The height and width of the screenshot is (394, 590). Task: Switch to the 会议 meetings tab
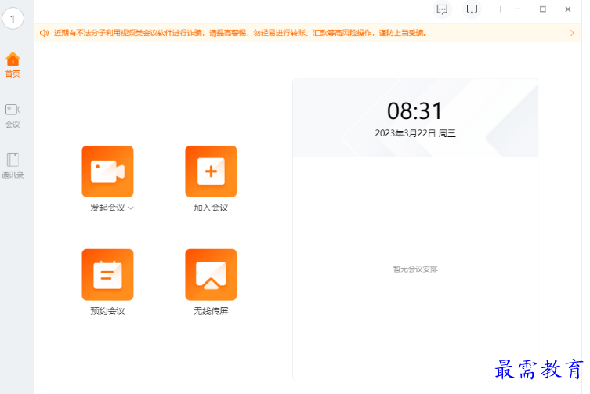[13, 116]
